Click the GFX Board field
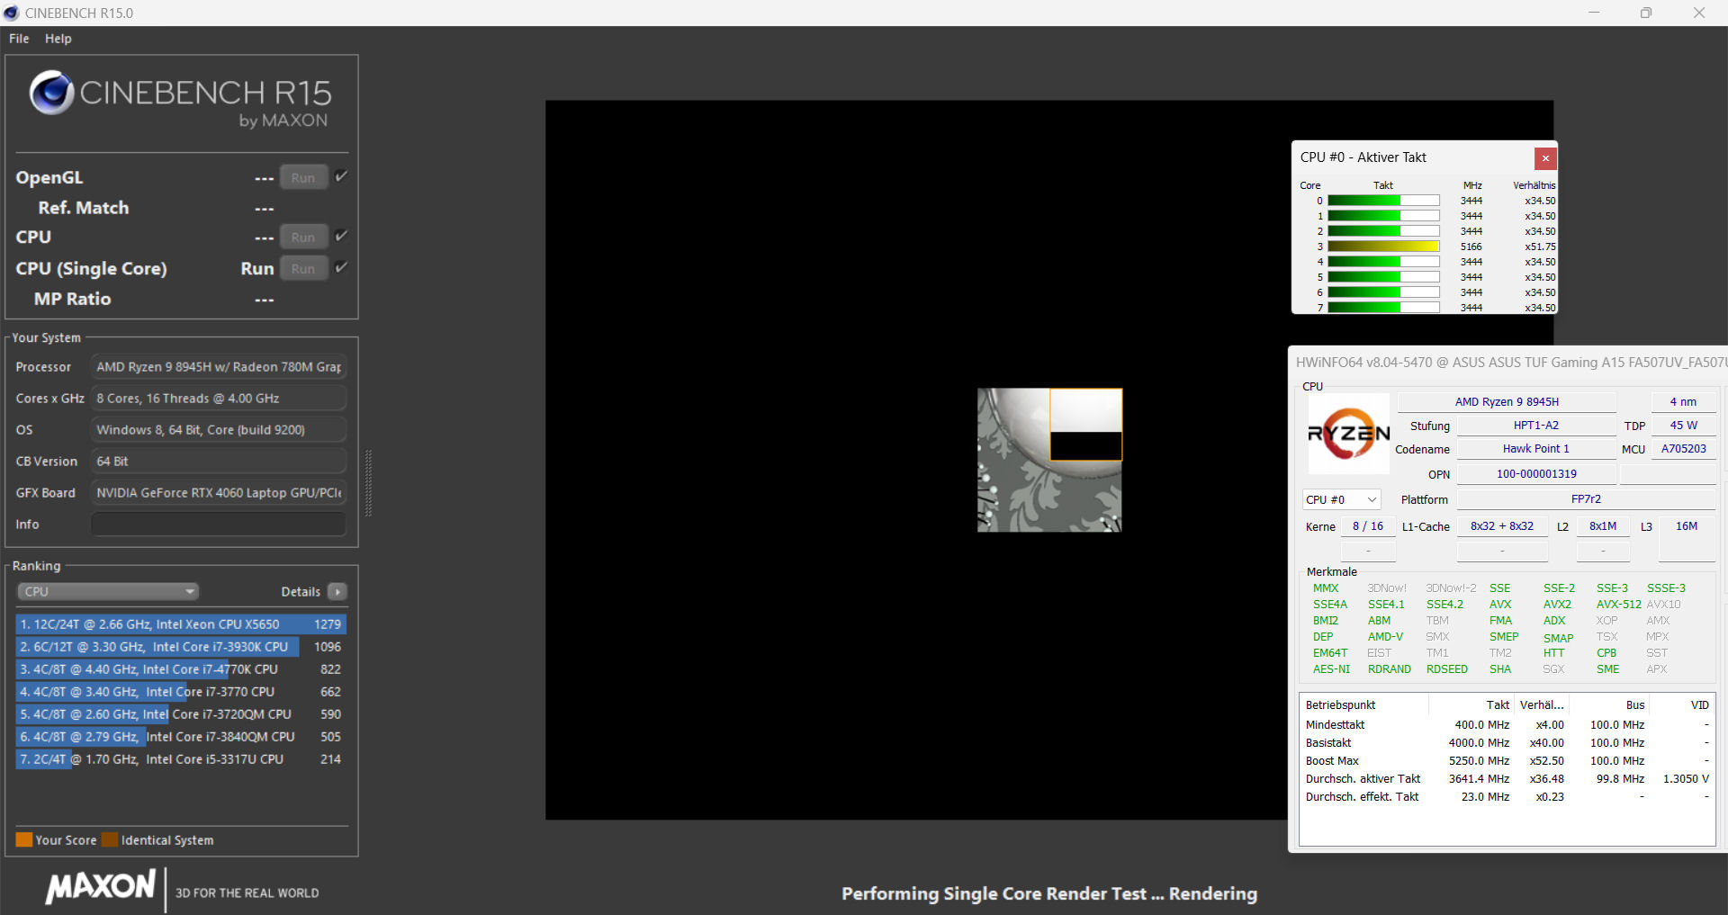The width and height of the screenshot is (1728, 915). [219, 493]
